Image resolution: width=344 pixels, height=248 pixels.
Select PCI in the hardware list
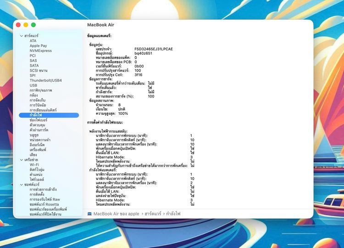(33, 56)
